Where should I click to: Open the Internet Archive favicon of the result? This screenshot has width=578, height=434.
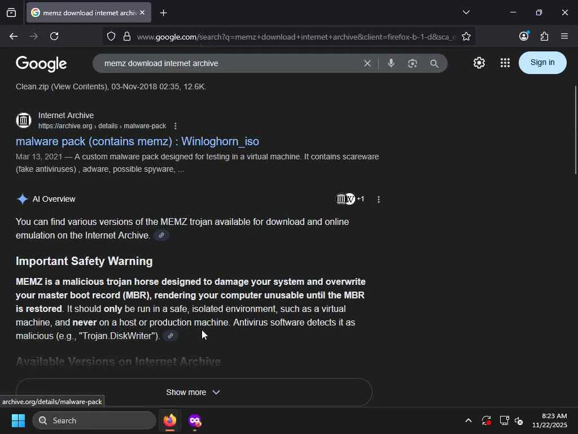coord(24,120)
